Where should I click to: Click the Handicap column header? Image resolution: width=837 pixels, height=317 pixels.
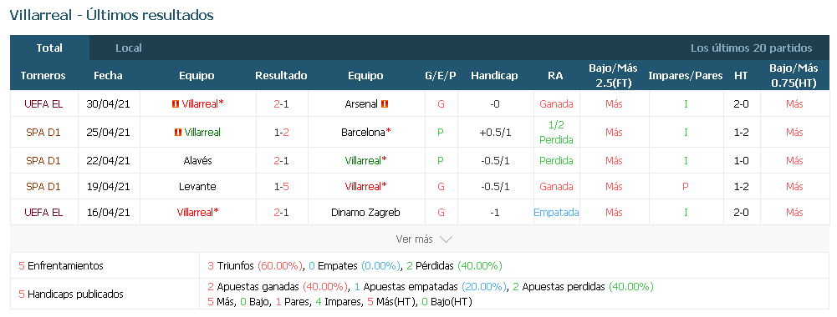[494, 76]
